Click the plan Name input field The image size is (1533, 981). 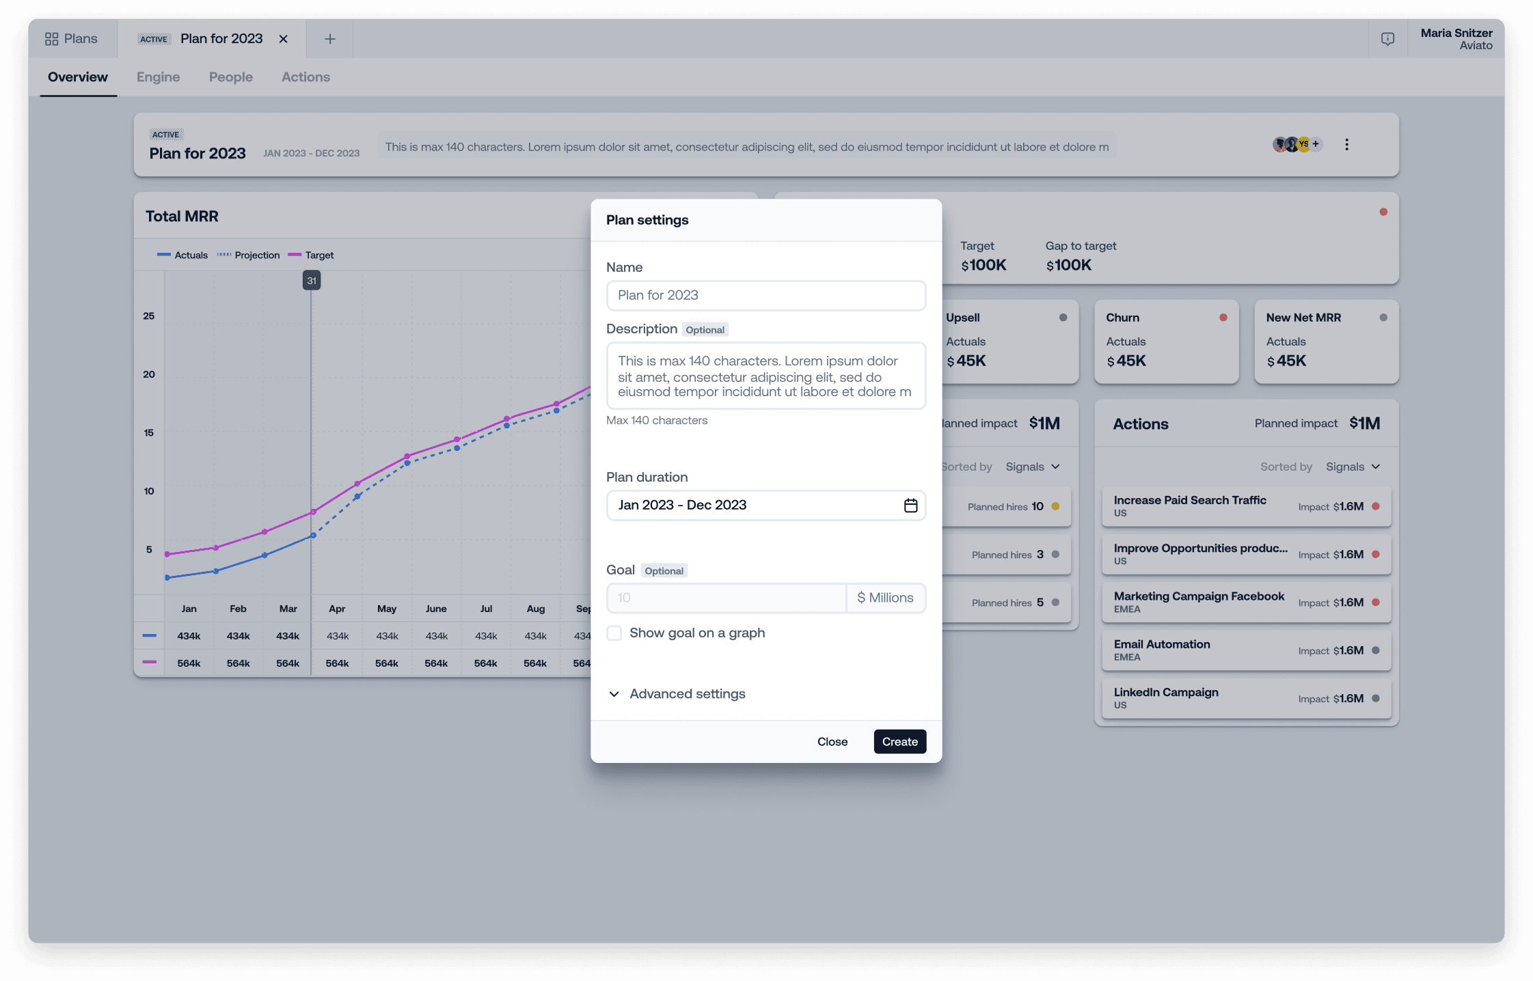pos(766,296)
